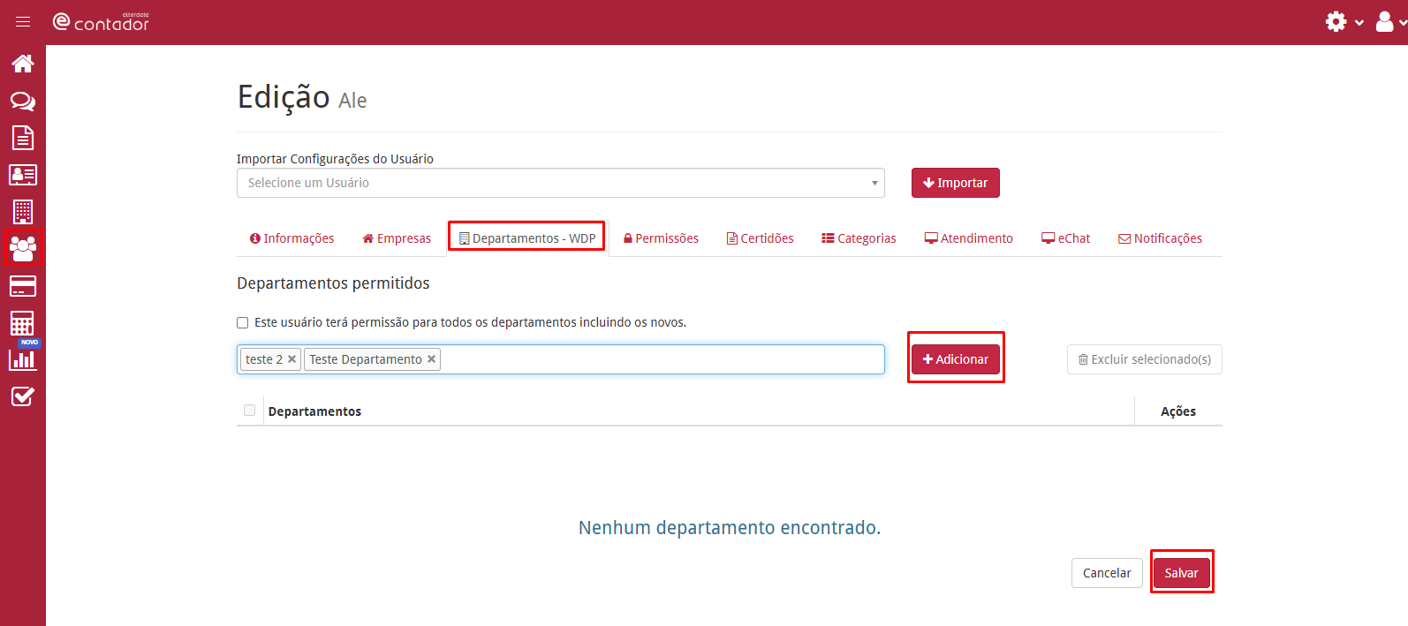
Task: Open the credit card sidebar icon
Action: (x=23, y=286)
